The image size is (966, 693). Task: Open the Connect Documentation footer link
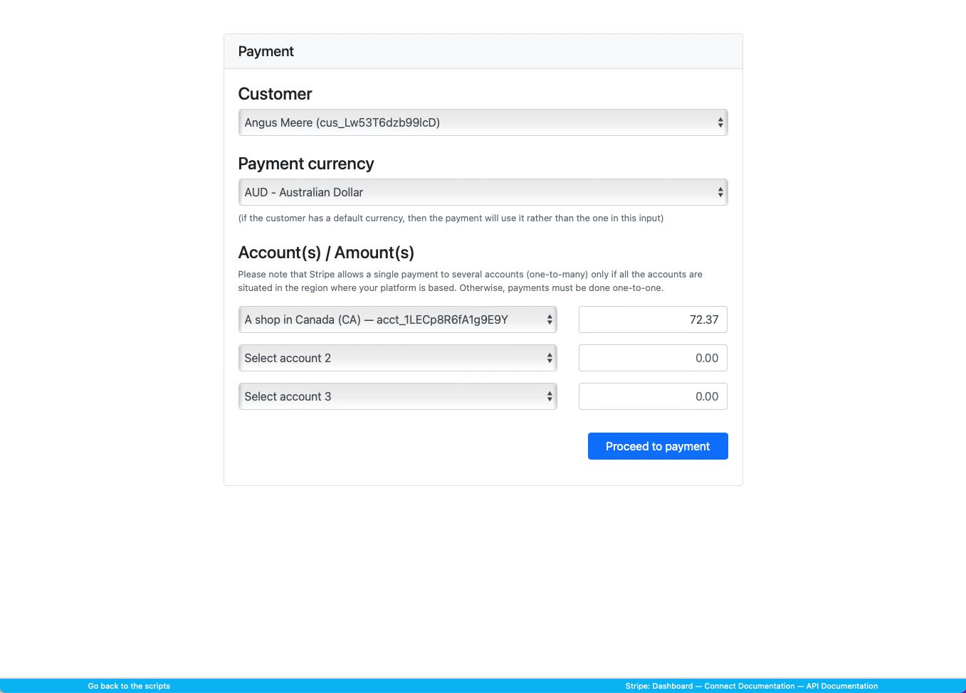[x=749, y=686]
